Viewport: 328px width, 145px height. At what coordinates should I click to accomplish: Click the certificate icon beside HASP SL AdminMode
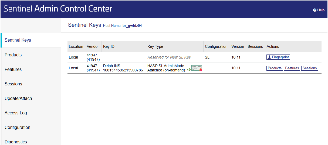pos(197,68)
